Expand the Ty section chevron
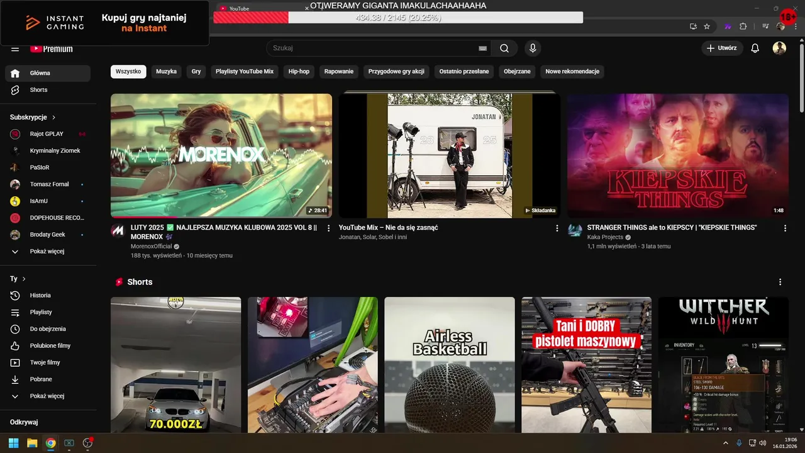805x453 pixels. point(24,278)
